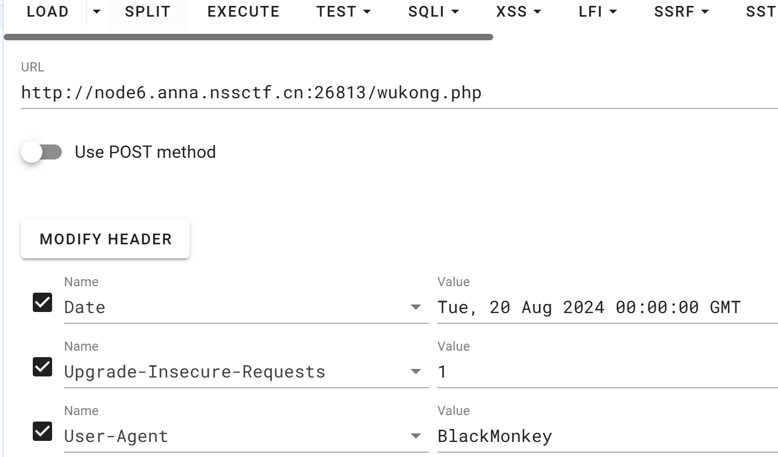
Task: Click the MODIFY HEADER button
Action: coord(105,239)
